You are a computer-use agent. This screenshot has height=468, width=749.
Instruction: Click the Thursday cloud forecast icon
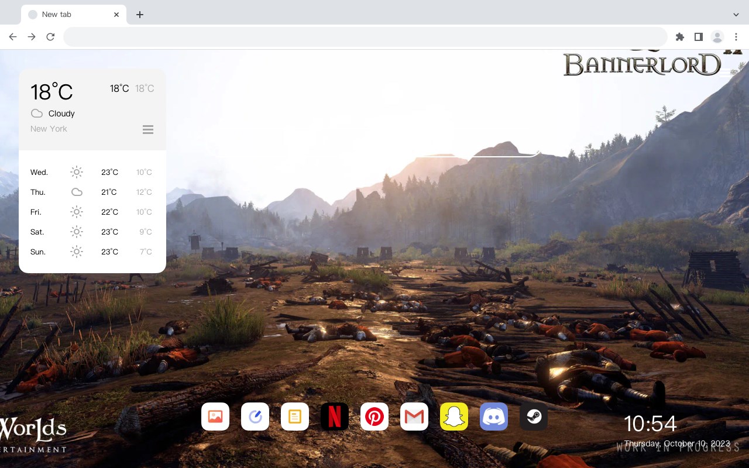pos(77,192)
